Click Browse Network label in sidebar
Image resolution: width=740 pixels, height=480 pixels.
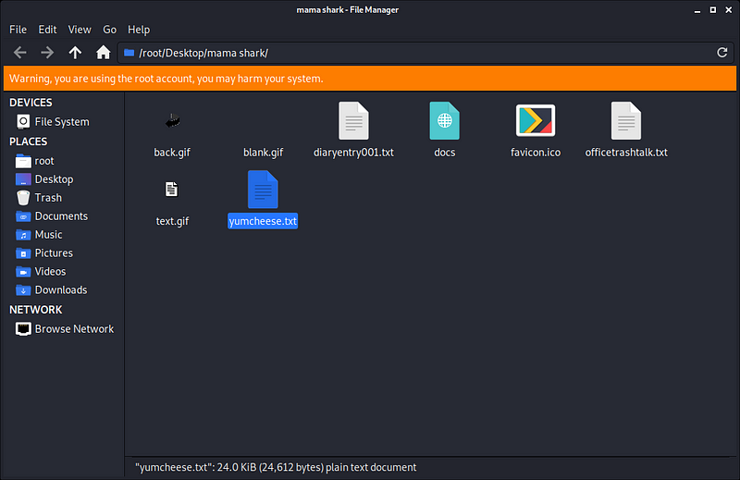74,329
